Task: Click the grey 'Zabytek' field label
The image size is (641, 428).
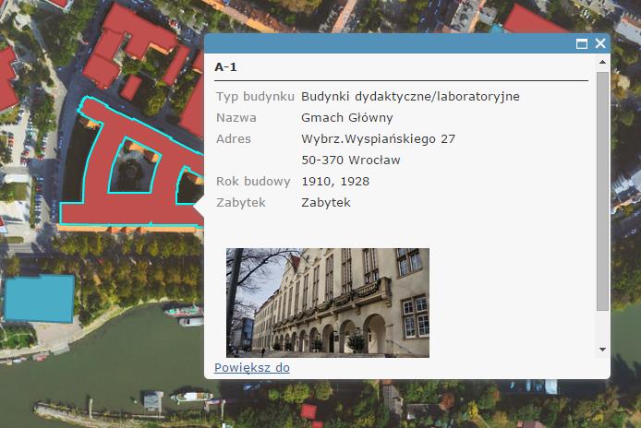Action: (241, 203)
